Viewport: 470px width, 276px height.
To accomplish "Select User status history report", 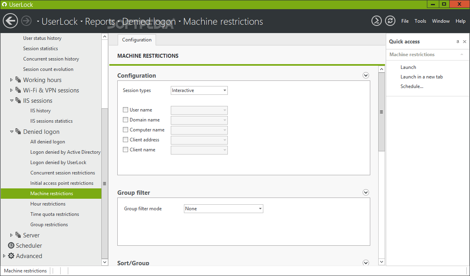I will [42, 38].
